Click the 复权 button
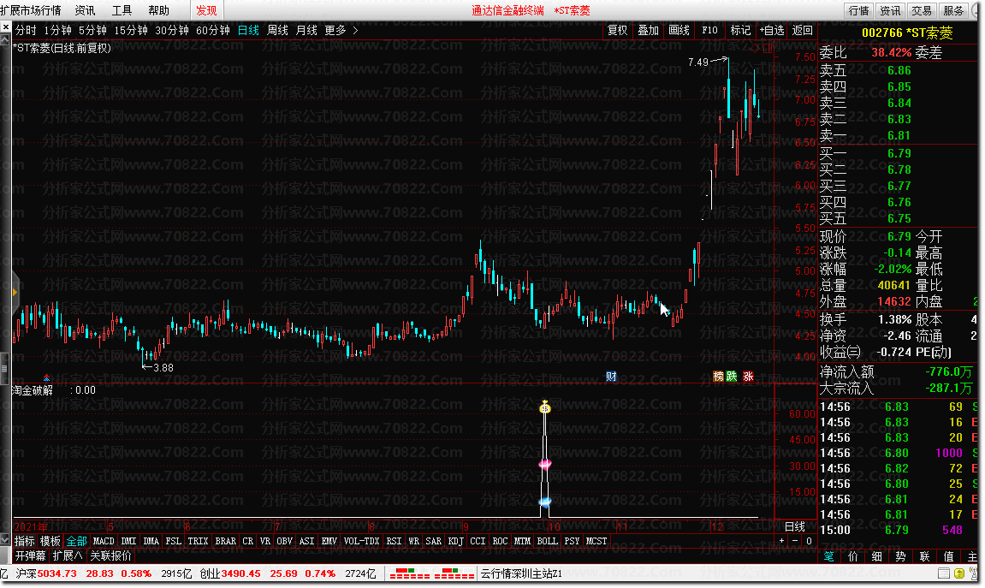985x588 pixels. pos(618,30)
